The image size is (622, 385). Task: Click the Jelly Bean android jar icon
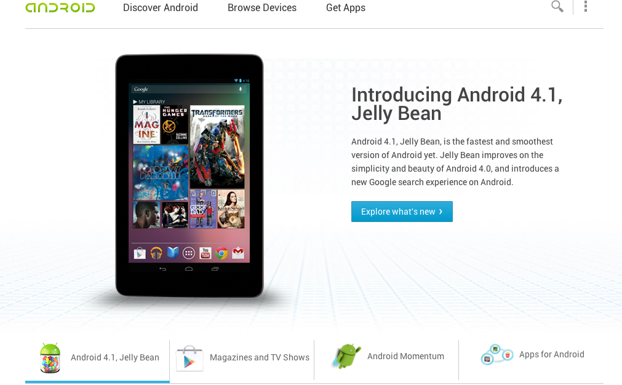coord(50,358)
